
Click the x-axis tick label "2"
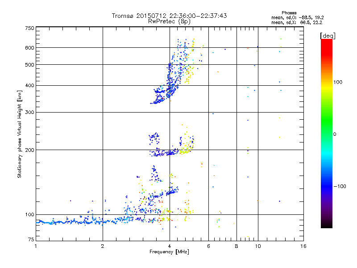click(103, 246)
